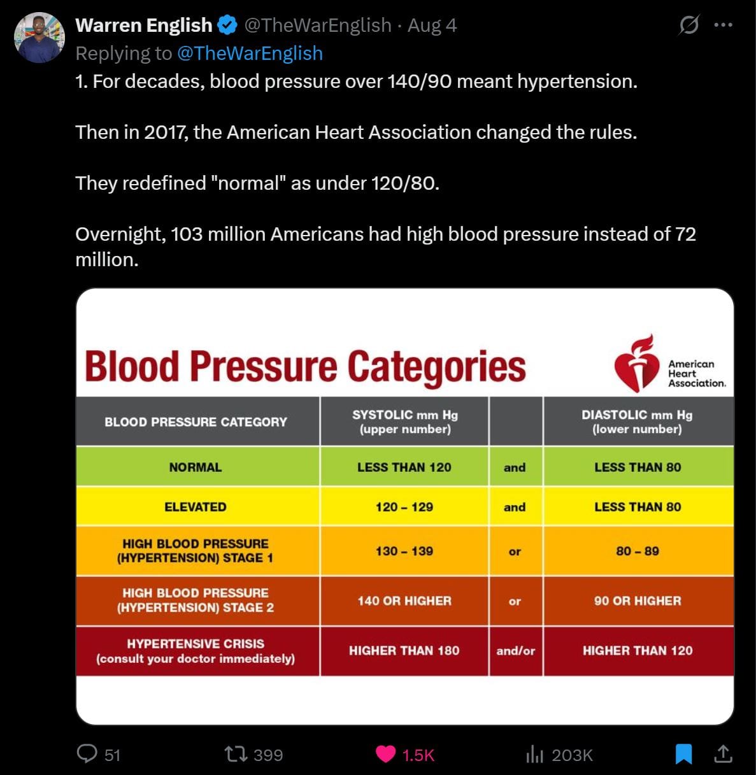Share post with upload arrow icon
Screen dimensions: 756x775
pyautogui.click(x=723, y=754)
